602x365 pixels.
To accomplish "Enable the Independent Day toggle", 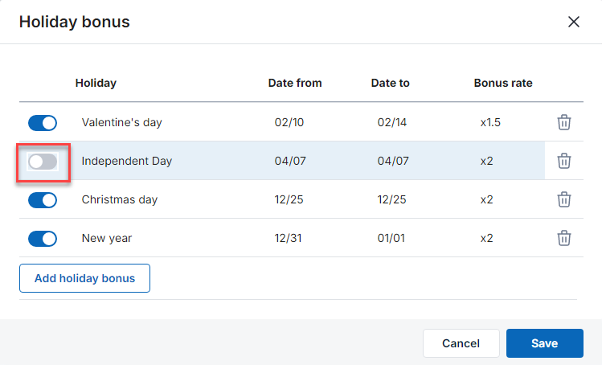I will coord(43,162).
